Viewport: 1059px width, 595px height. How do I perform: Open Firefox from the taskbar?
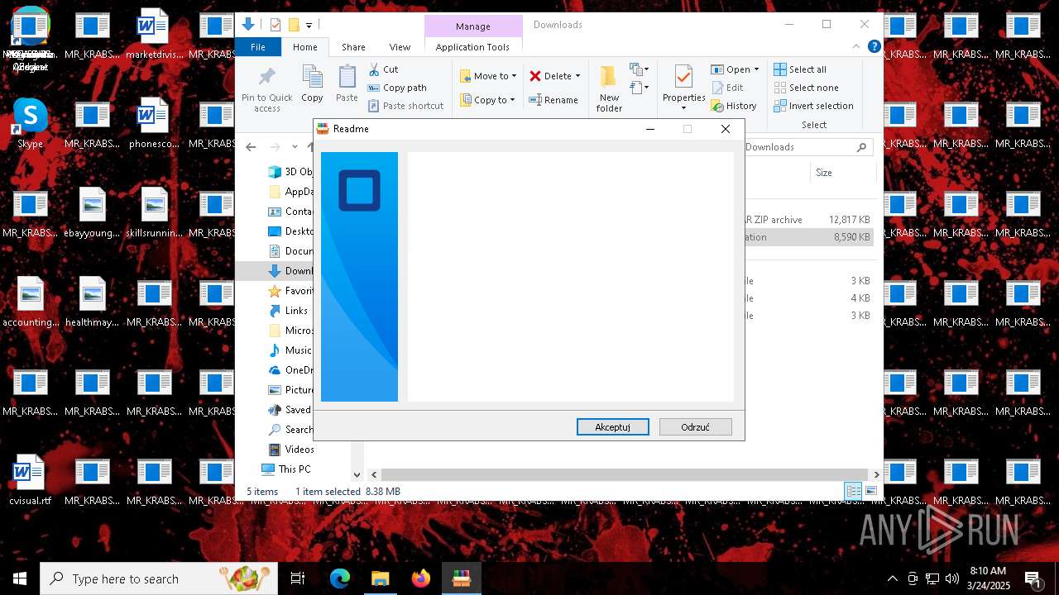tap(421, 578)
